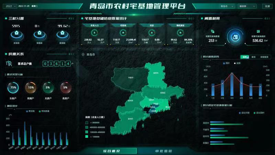Viewport: 275px width, 155px height.
Task: Click the 农业人口 circular icon
Action: (94, 33)
